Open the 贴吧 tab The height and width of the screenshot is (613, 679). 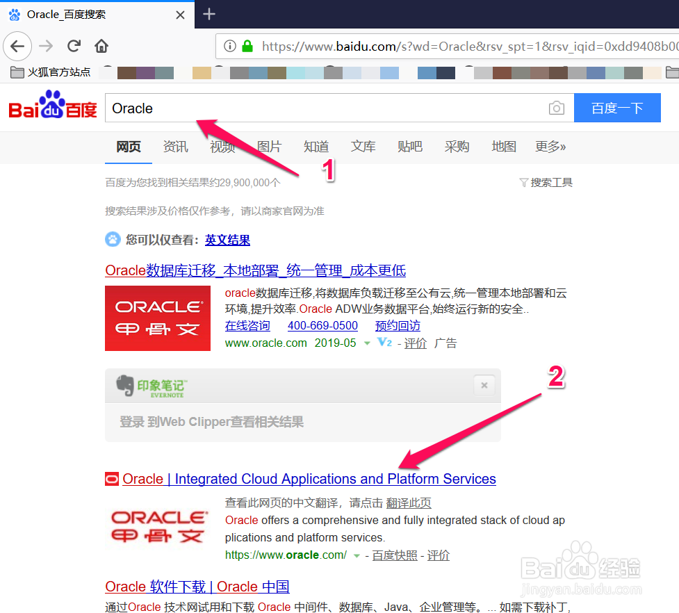tap(409, 147)
